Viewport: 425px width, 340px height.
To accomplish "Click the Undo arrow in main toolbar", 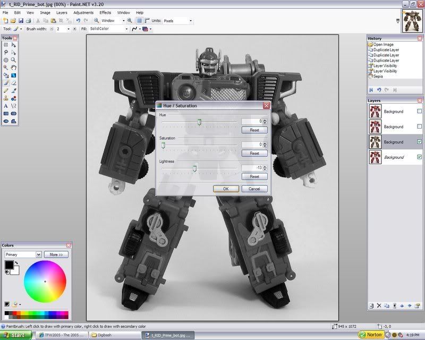I will tap(78, 21).
